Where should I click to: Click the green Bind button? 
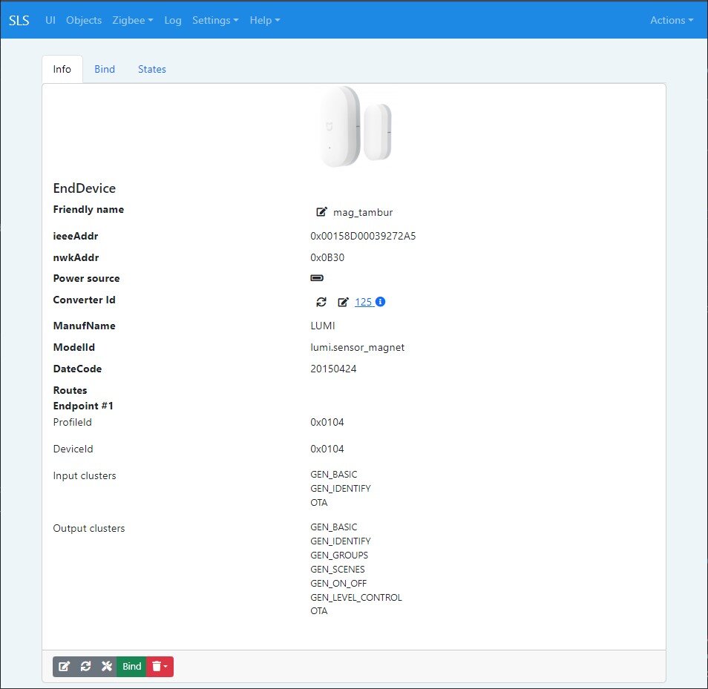pos(132,666)
